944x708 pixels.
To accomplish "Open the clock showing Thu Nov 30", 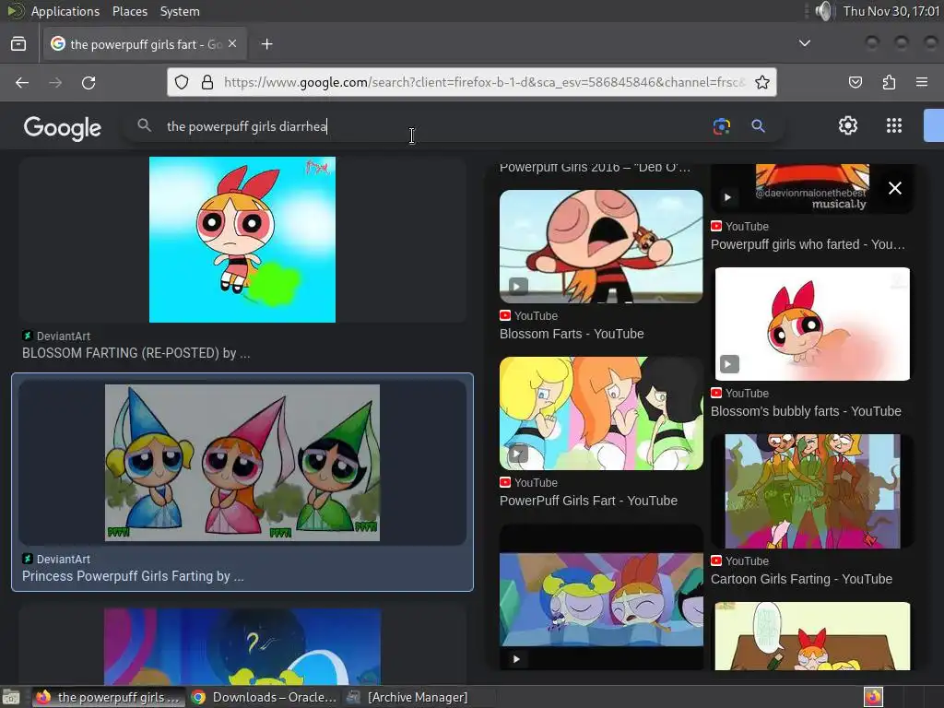I will tap(891, 11).
